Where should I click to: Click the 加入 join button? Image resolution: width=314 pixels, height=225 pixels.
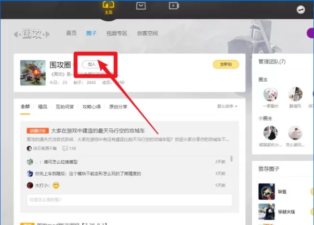[92, 64]
